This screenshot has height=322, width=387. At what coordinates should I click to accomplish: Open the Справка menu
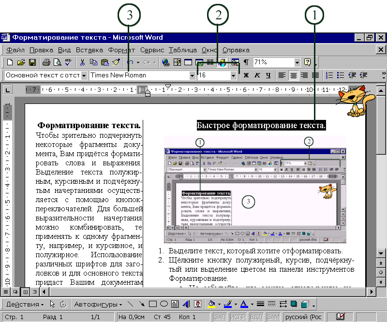[x=236, y=50]
